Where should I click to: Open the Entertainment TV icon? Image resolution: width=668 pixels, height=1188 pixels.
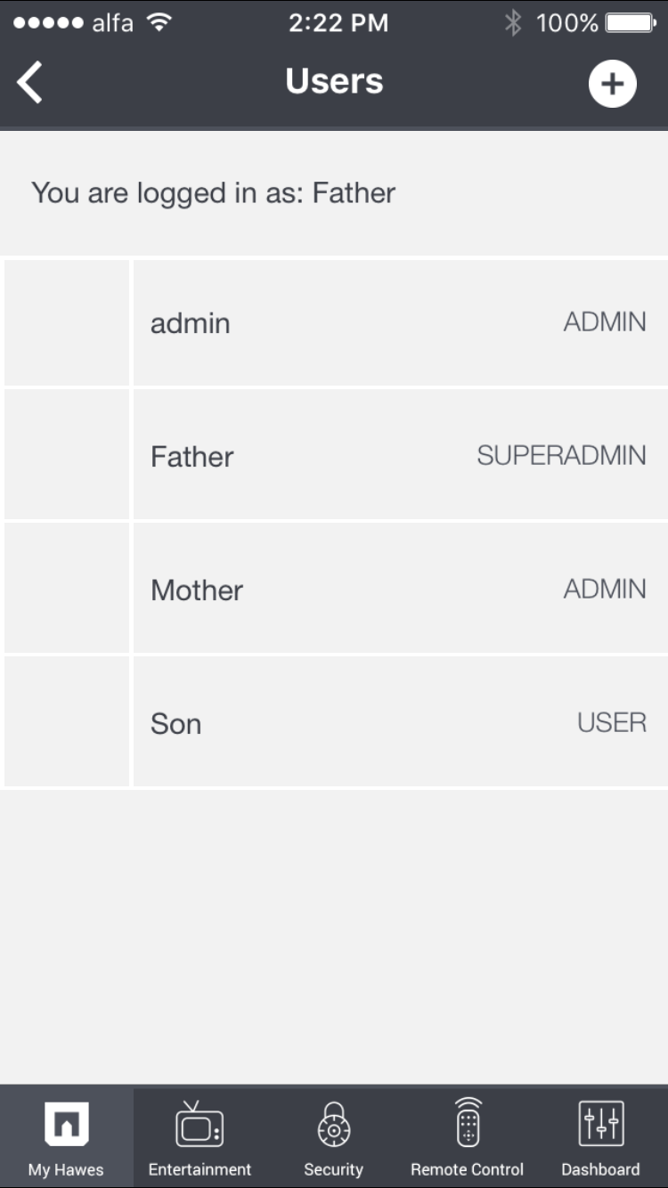200,1124
